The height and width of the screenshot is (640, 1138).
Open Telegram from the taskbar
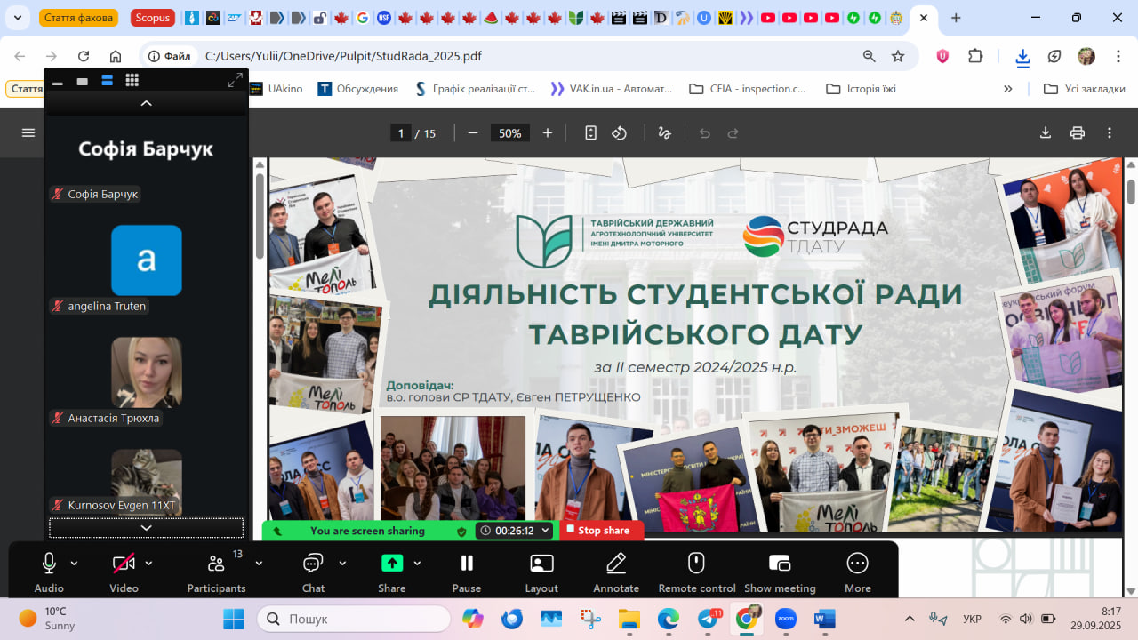709,619
